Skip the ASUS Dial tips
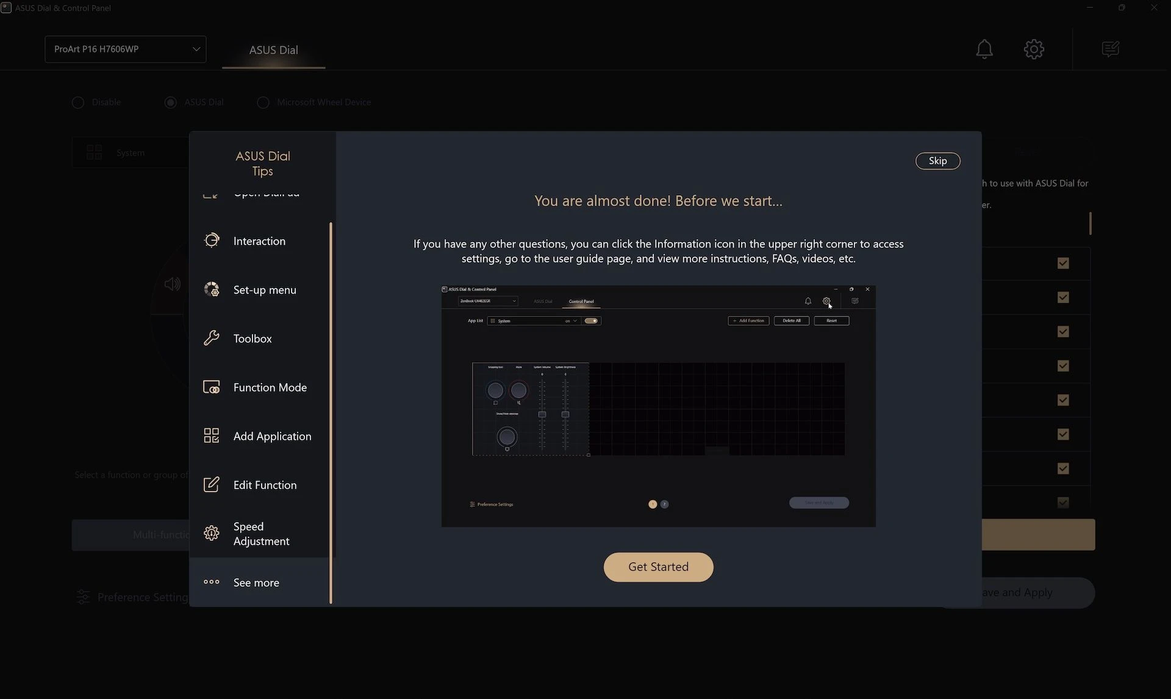This screenshot has width=1171, height=699. 937,160
